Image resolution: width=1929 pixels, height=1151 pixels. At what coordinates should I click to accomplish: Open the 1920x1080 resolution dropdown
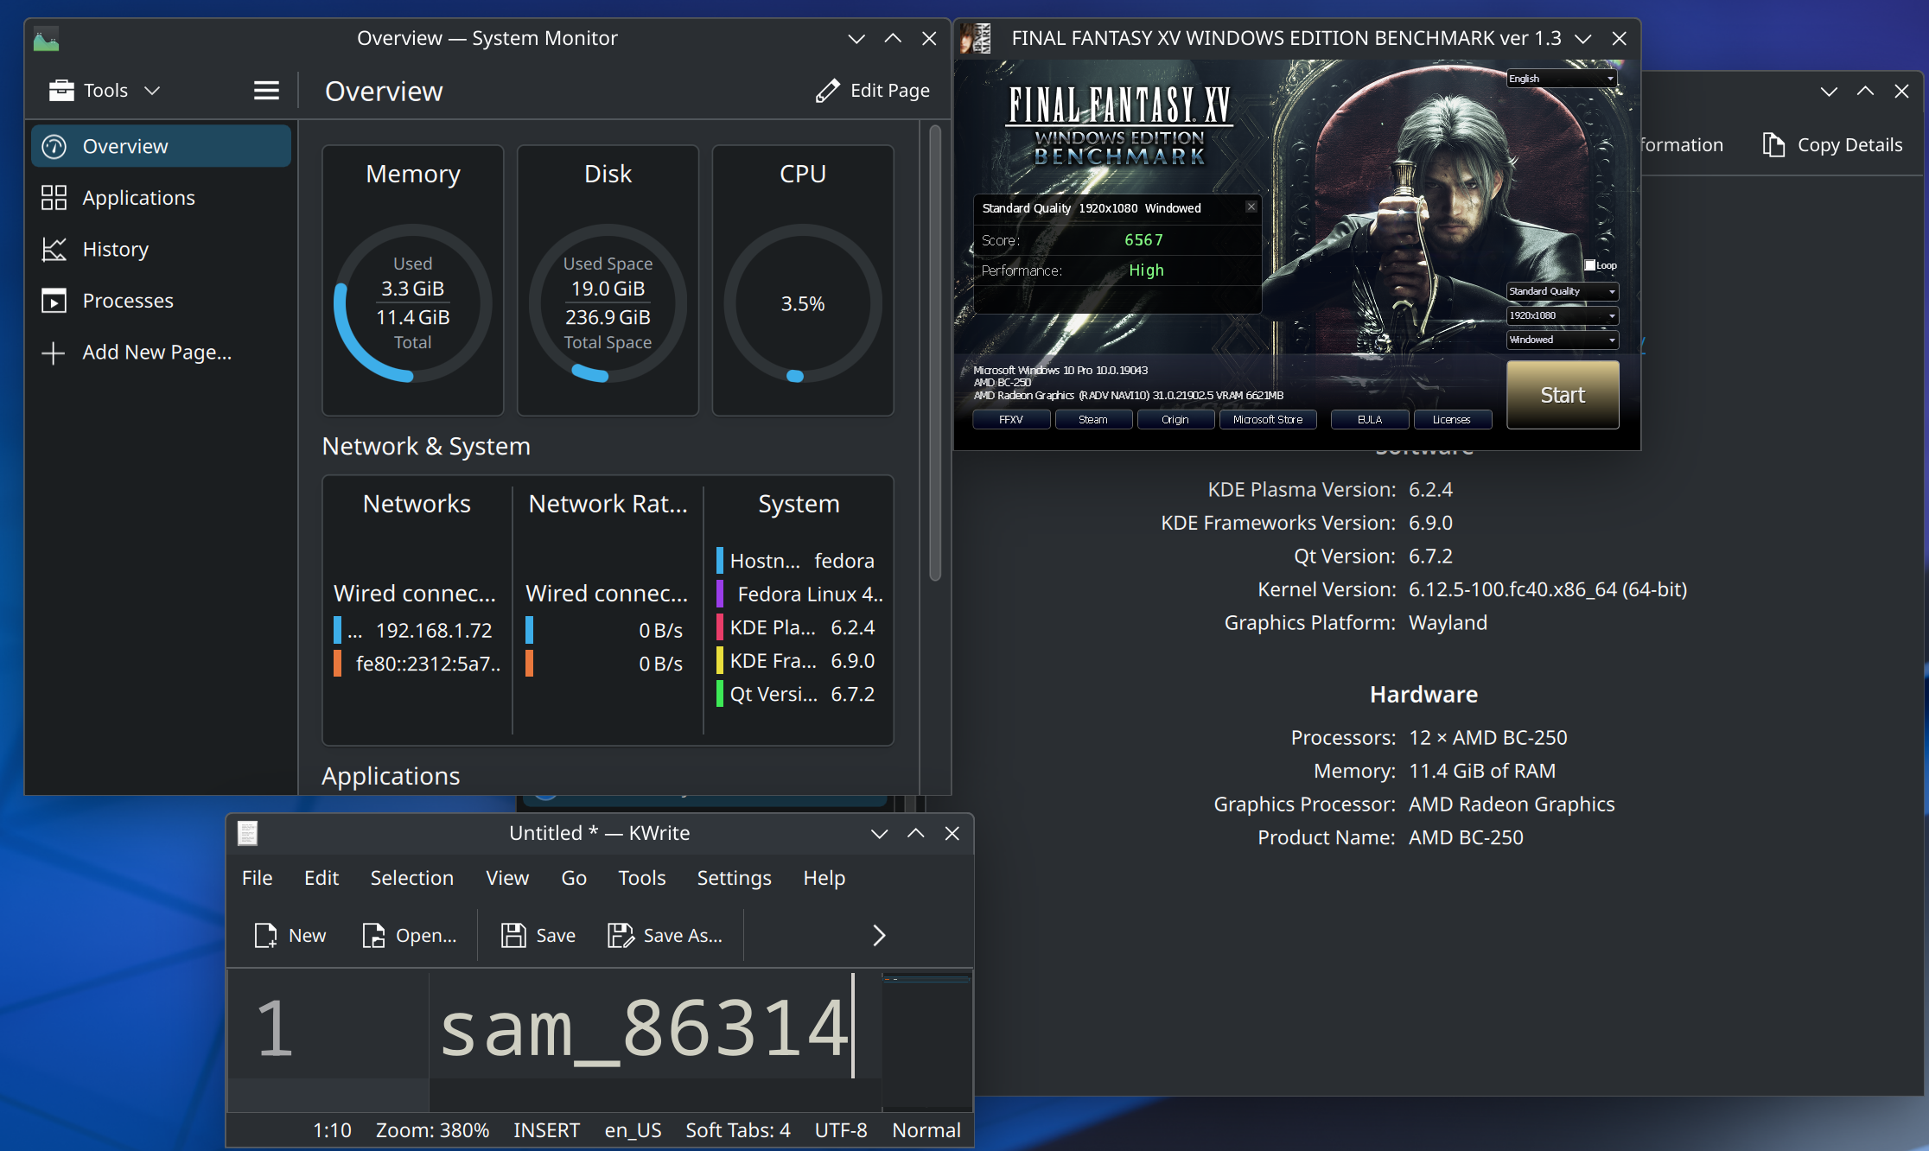click(1562, 315)
